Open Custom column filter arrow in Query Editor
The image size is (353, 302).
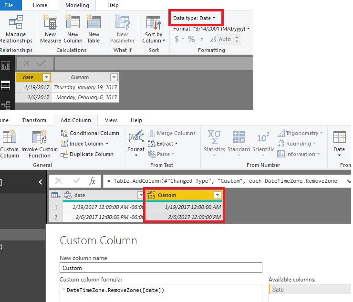pos(218,195)
